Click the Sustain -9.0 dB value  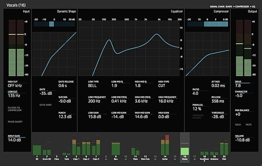65,101
